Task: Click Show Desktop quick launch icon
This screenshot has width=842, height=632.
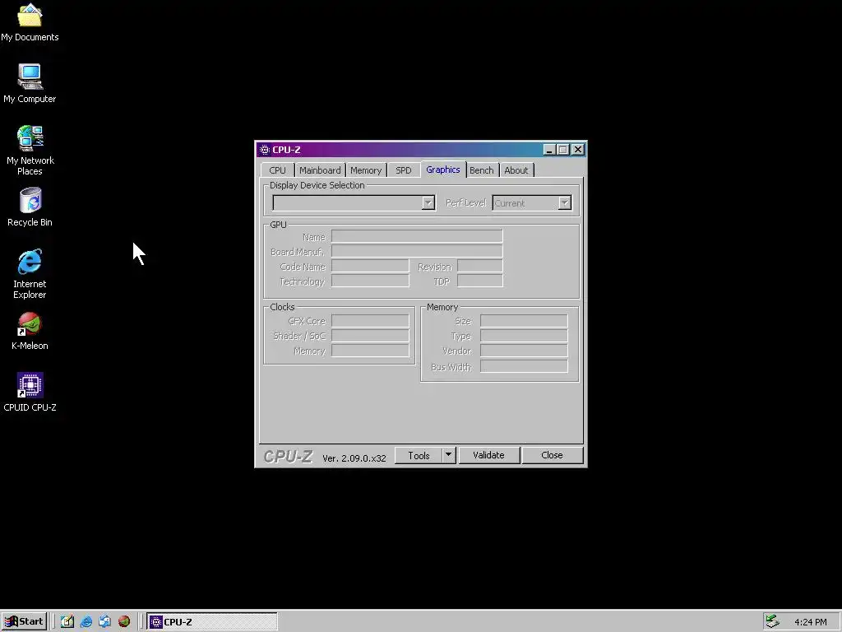Action: (67, 621)
